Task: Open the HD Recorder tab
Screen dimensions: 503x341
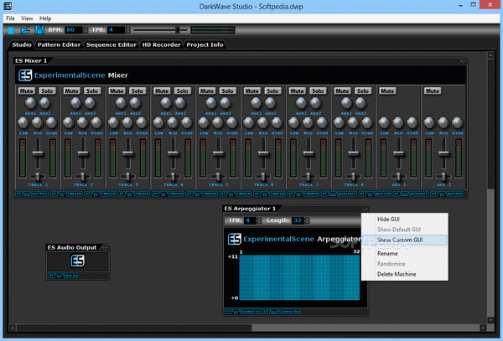Action: [161, 45]
